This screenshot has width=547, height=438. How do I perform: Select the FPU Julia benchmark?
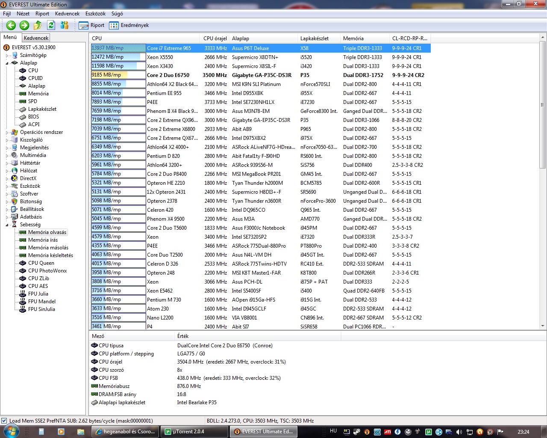tap(38, 294)
